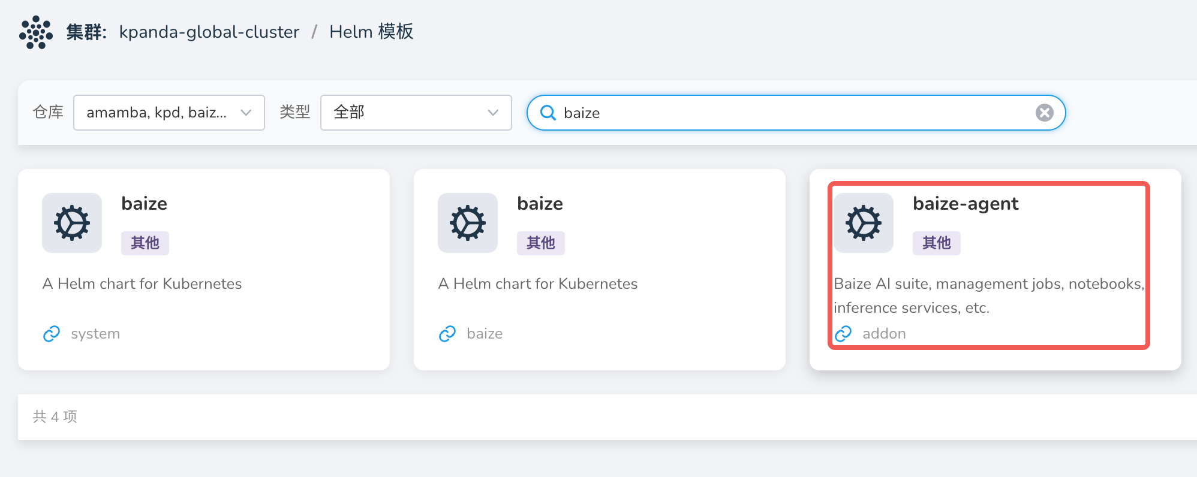
Task: Open the addon repository link
Action: [x=884, y=334]
